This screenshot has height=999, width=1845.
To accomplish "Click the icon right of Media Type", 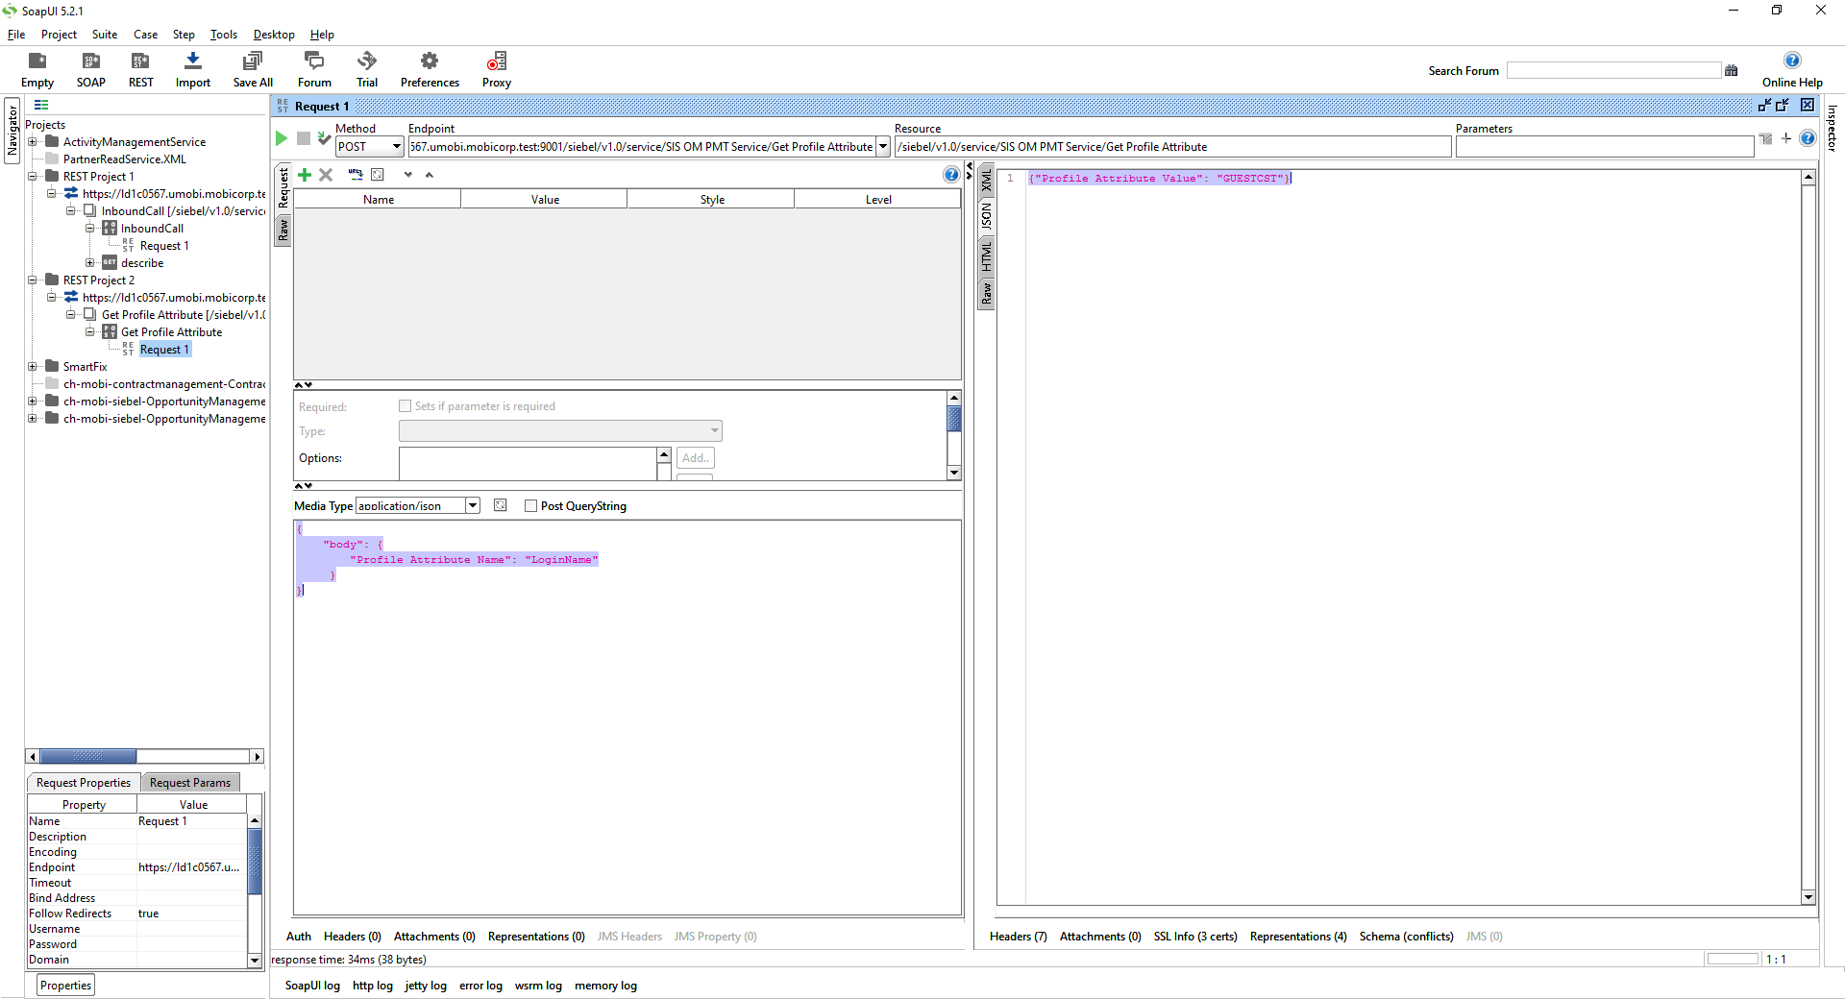I will coord(501,505).
